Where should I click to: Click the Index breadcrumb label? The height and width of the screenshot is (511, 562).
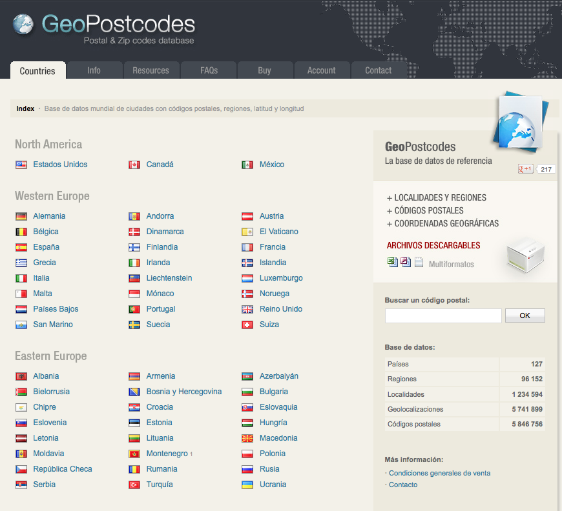coord(25,108)
